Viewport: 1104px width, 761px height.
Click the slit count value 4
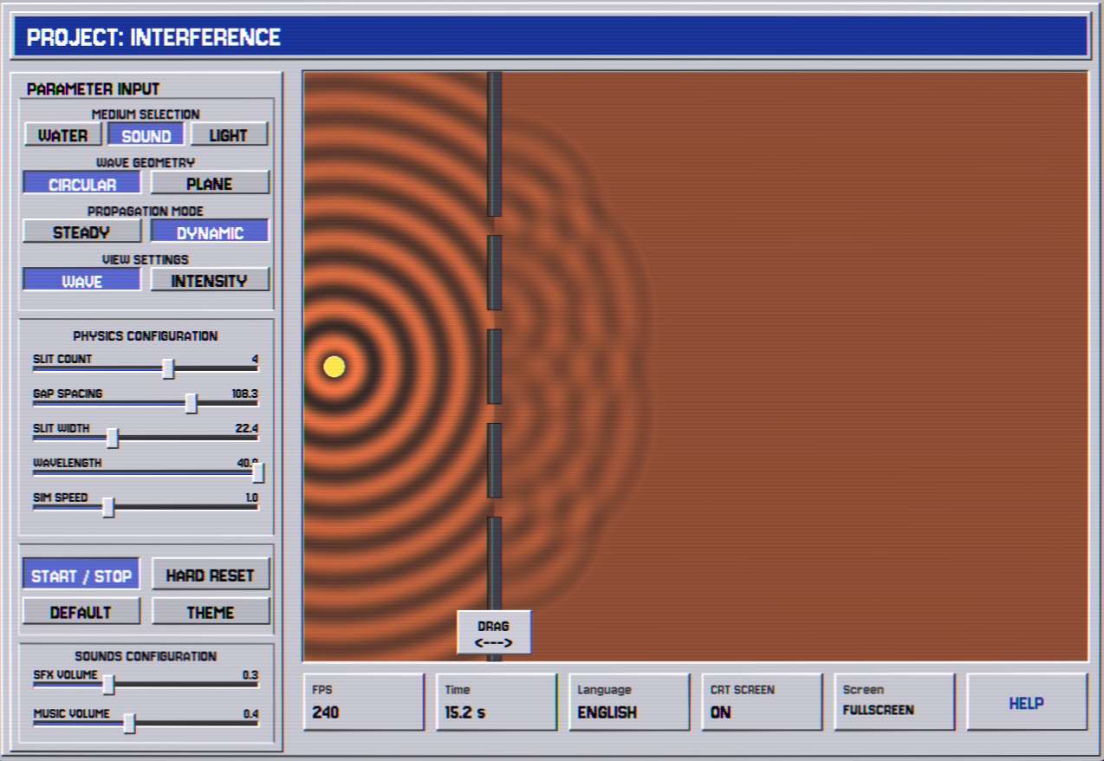point(255,359)
